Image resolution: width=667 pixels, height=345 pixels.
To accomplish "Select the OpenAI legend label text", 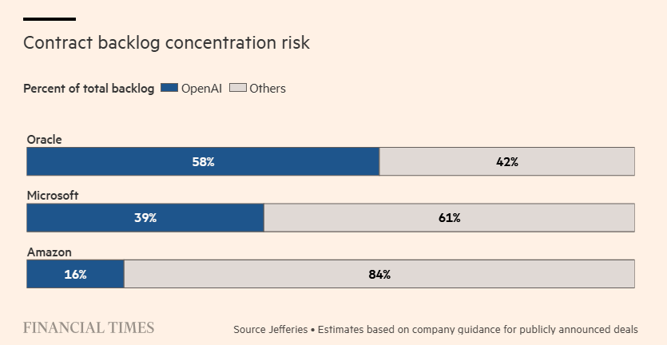I will tap(203, 89).
